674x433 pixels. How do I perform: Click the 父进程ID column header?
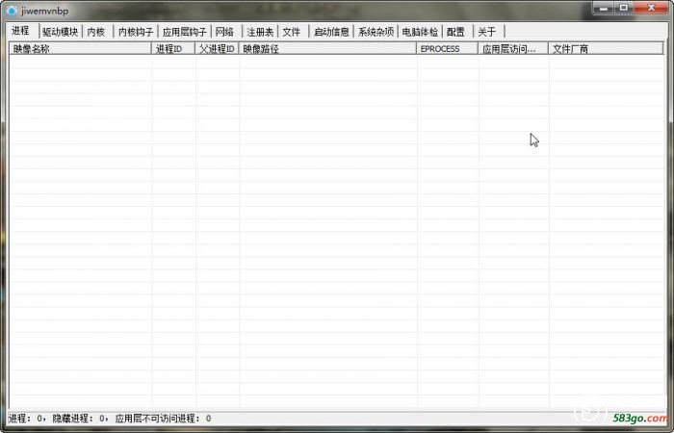click(217, 48)
